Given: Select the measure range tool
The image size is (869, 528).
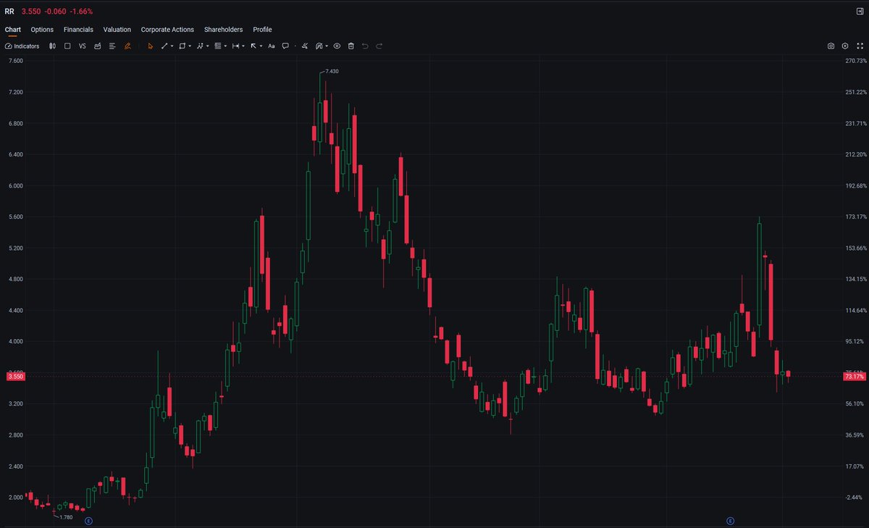Looking at the screenshot, I should 235,46.
